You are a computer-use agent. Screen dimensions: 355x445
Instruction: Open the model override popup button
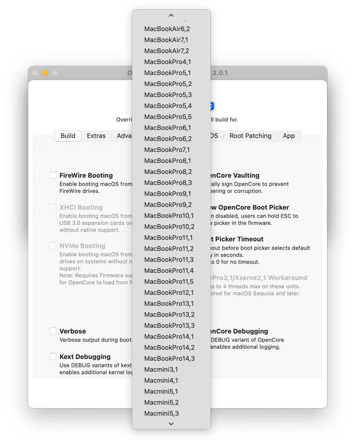[212, 106]
